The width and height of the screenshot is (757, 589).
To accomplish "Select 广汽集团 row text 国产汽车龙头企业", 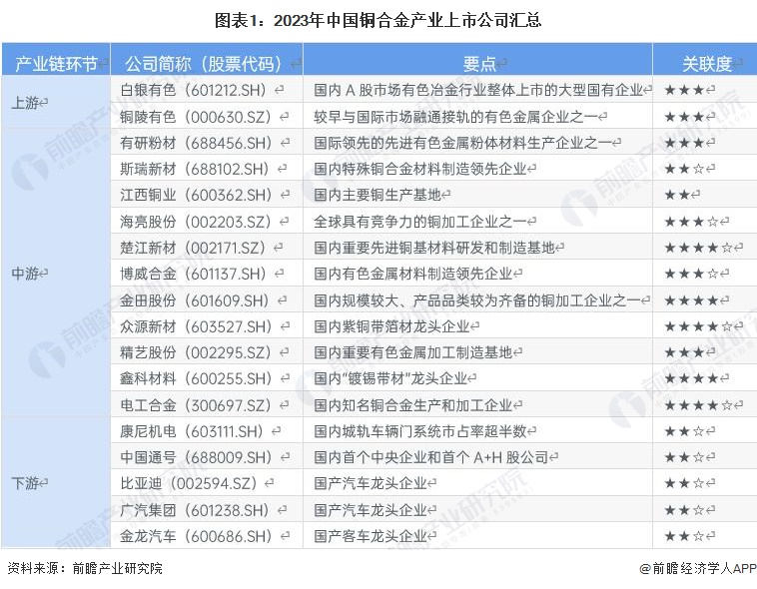I will 371,510.
